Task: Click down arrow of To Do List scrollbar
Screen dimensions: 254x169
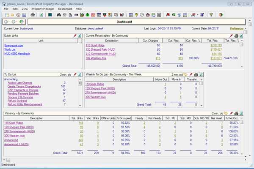Action: (80, 106)
